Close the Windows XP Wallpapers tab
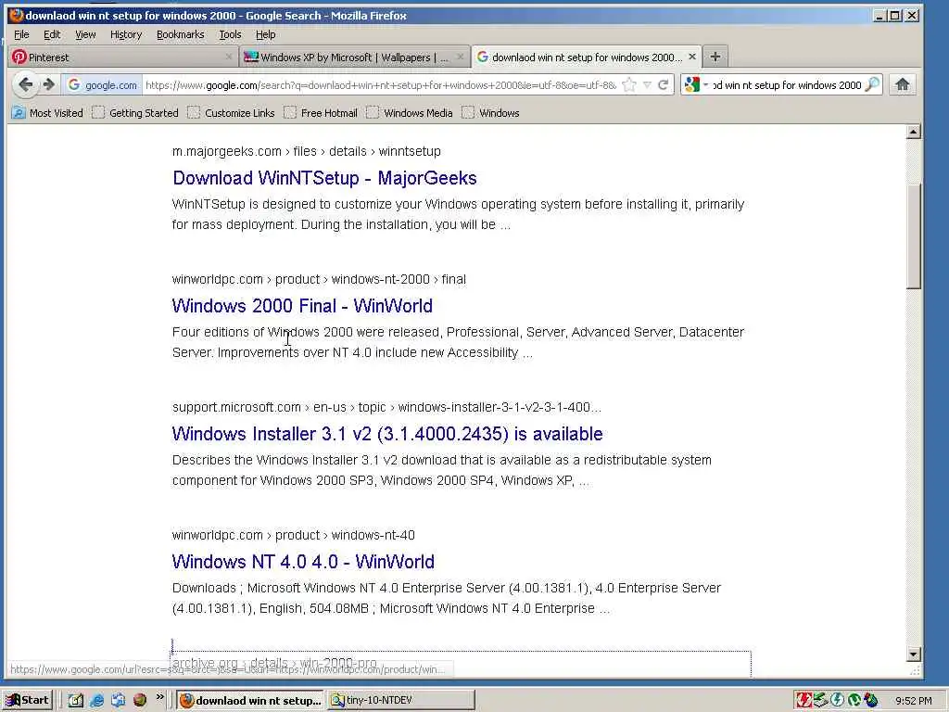This screenshot has height=712, width=949. 460,57
